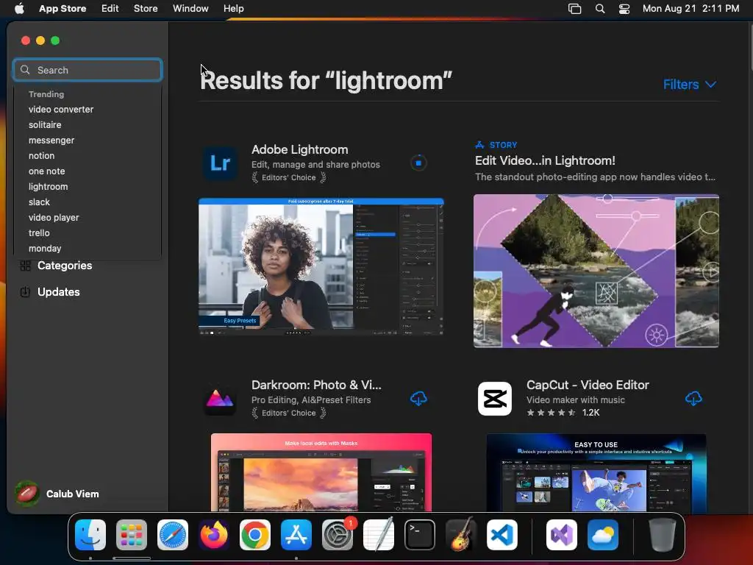Open Finder from the Dock

pos(90,534)
